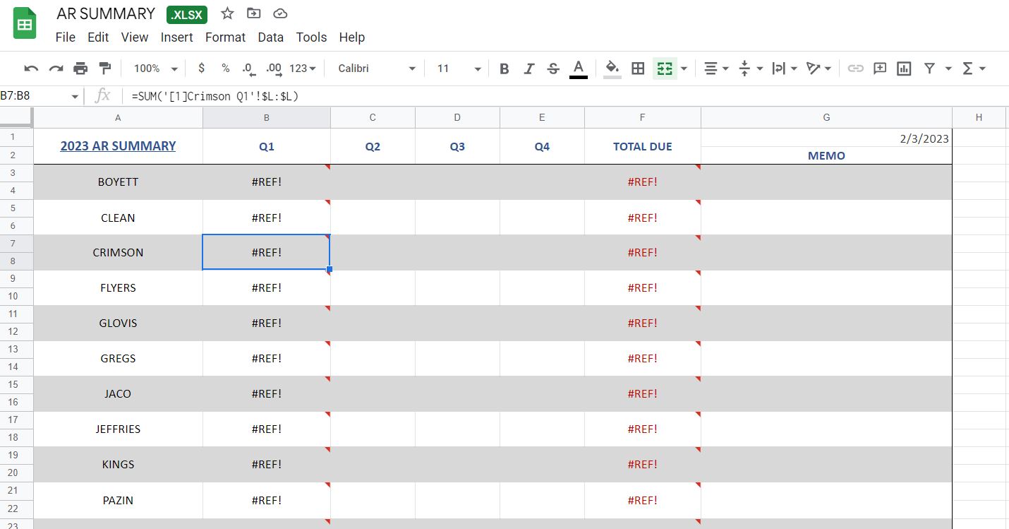The height and width of the screenshot is (529, 1009).
Task: Format selection as percent
Action: (x=224, y=68)
